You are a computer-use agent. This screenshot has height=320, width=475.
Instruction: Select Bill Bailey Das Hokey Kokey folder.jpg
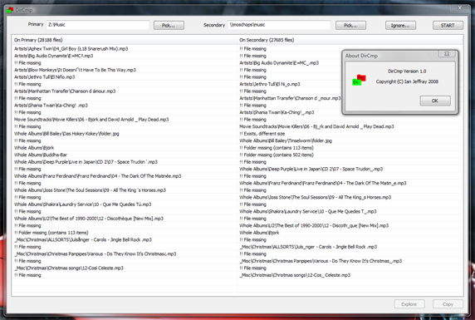pos(66,134)
